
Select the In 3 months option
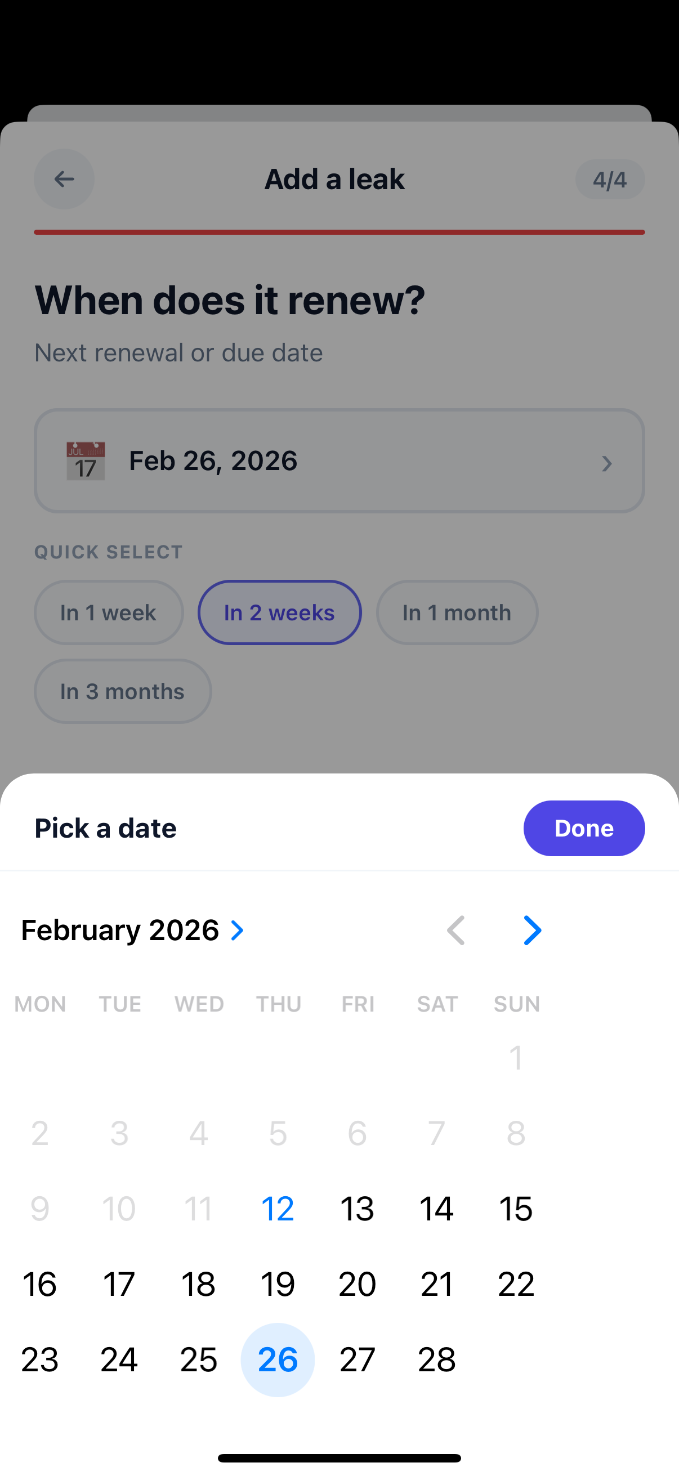click(x=123, y=691)
